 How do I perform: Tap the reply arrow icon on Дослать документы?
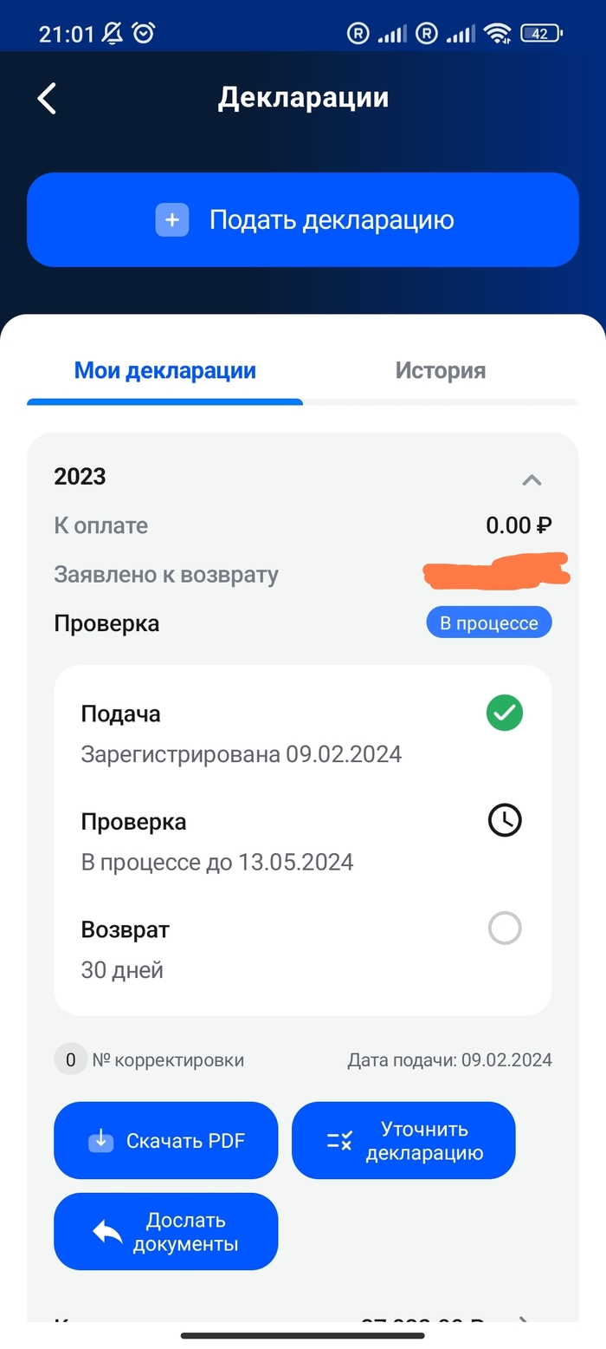pyautogui.click(x=108, y=1232)
